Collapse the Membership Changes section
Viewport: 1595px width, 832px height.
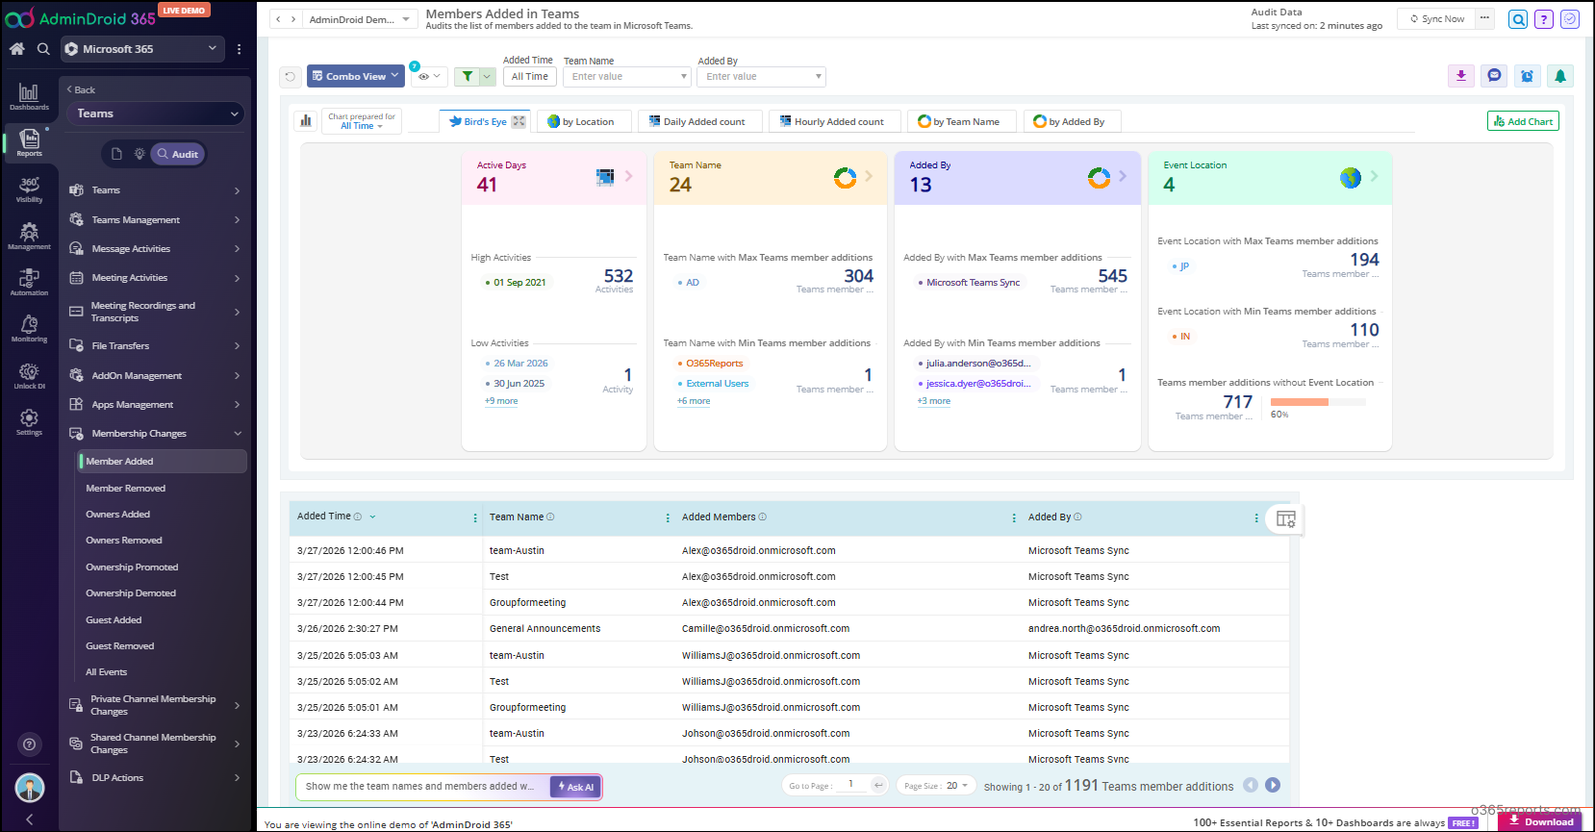point(155,434)
